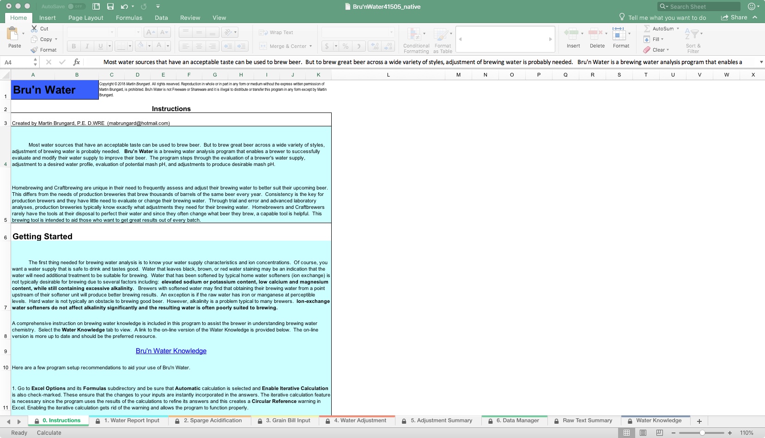Add a new sheet with the plus button
This screenshot has width=765, height=438.
click(x=699, y=421)
